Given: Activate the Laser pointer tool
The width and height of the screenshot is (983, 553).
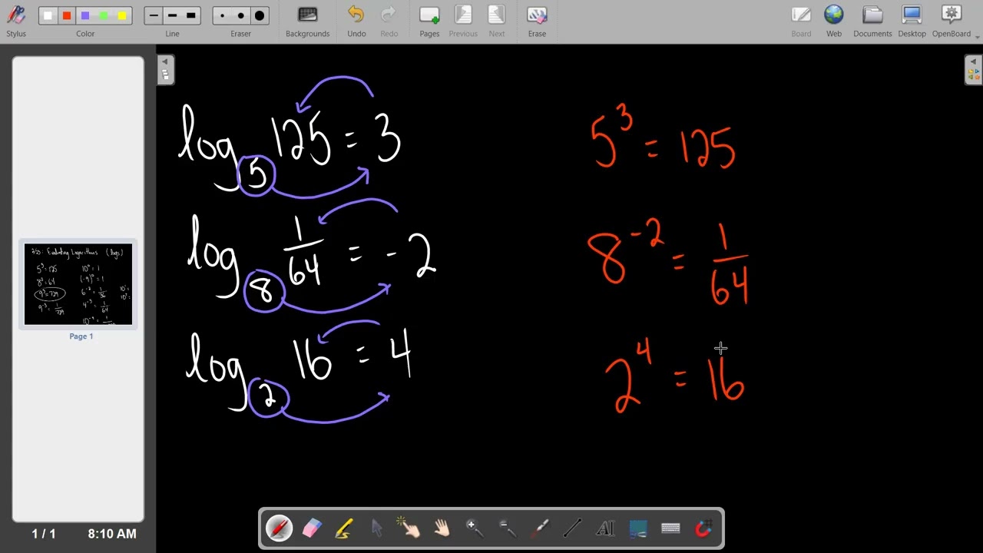Looking at the screenshot, I should point(540,528).
